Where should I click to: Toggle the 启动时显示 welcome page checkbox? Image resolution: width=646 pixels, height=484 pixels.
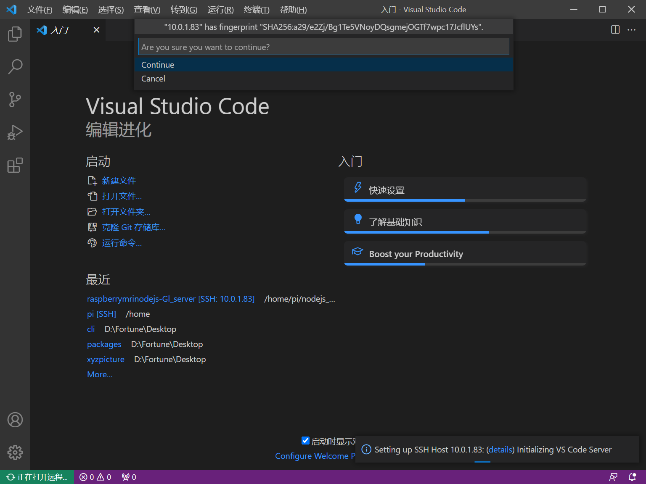(x=306, y=441)
